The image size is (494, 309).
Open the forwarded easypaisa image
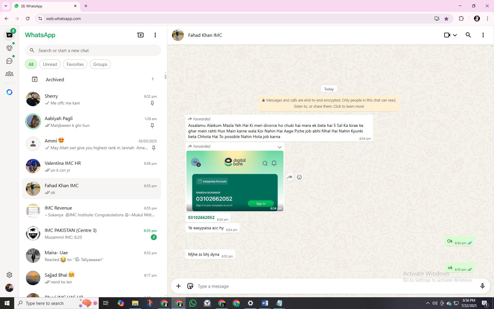235,181
